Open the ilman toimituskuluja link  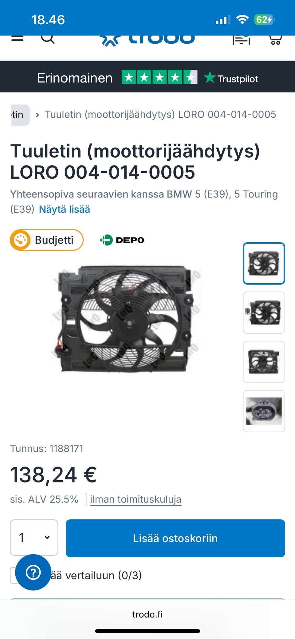tap(136, 499)
